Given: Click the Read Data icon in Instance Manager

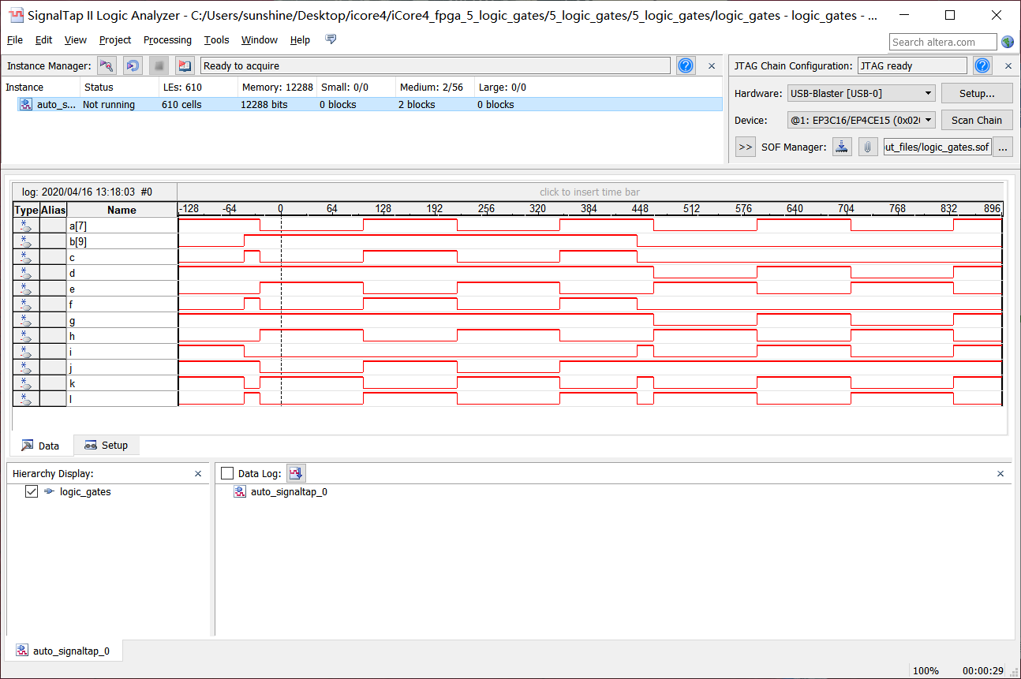Looking at the screenshot, I should pyautogui.click(x=185, y=66).
